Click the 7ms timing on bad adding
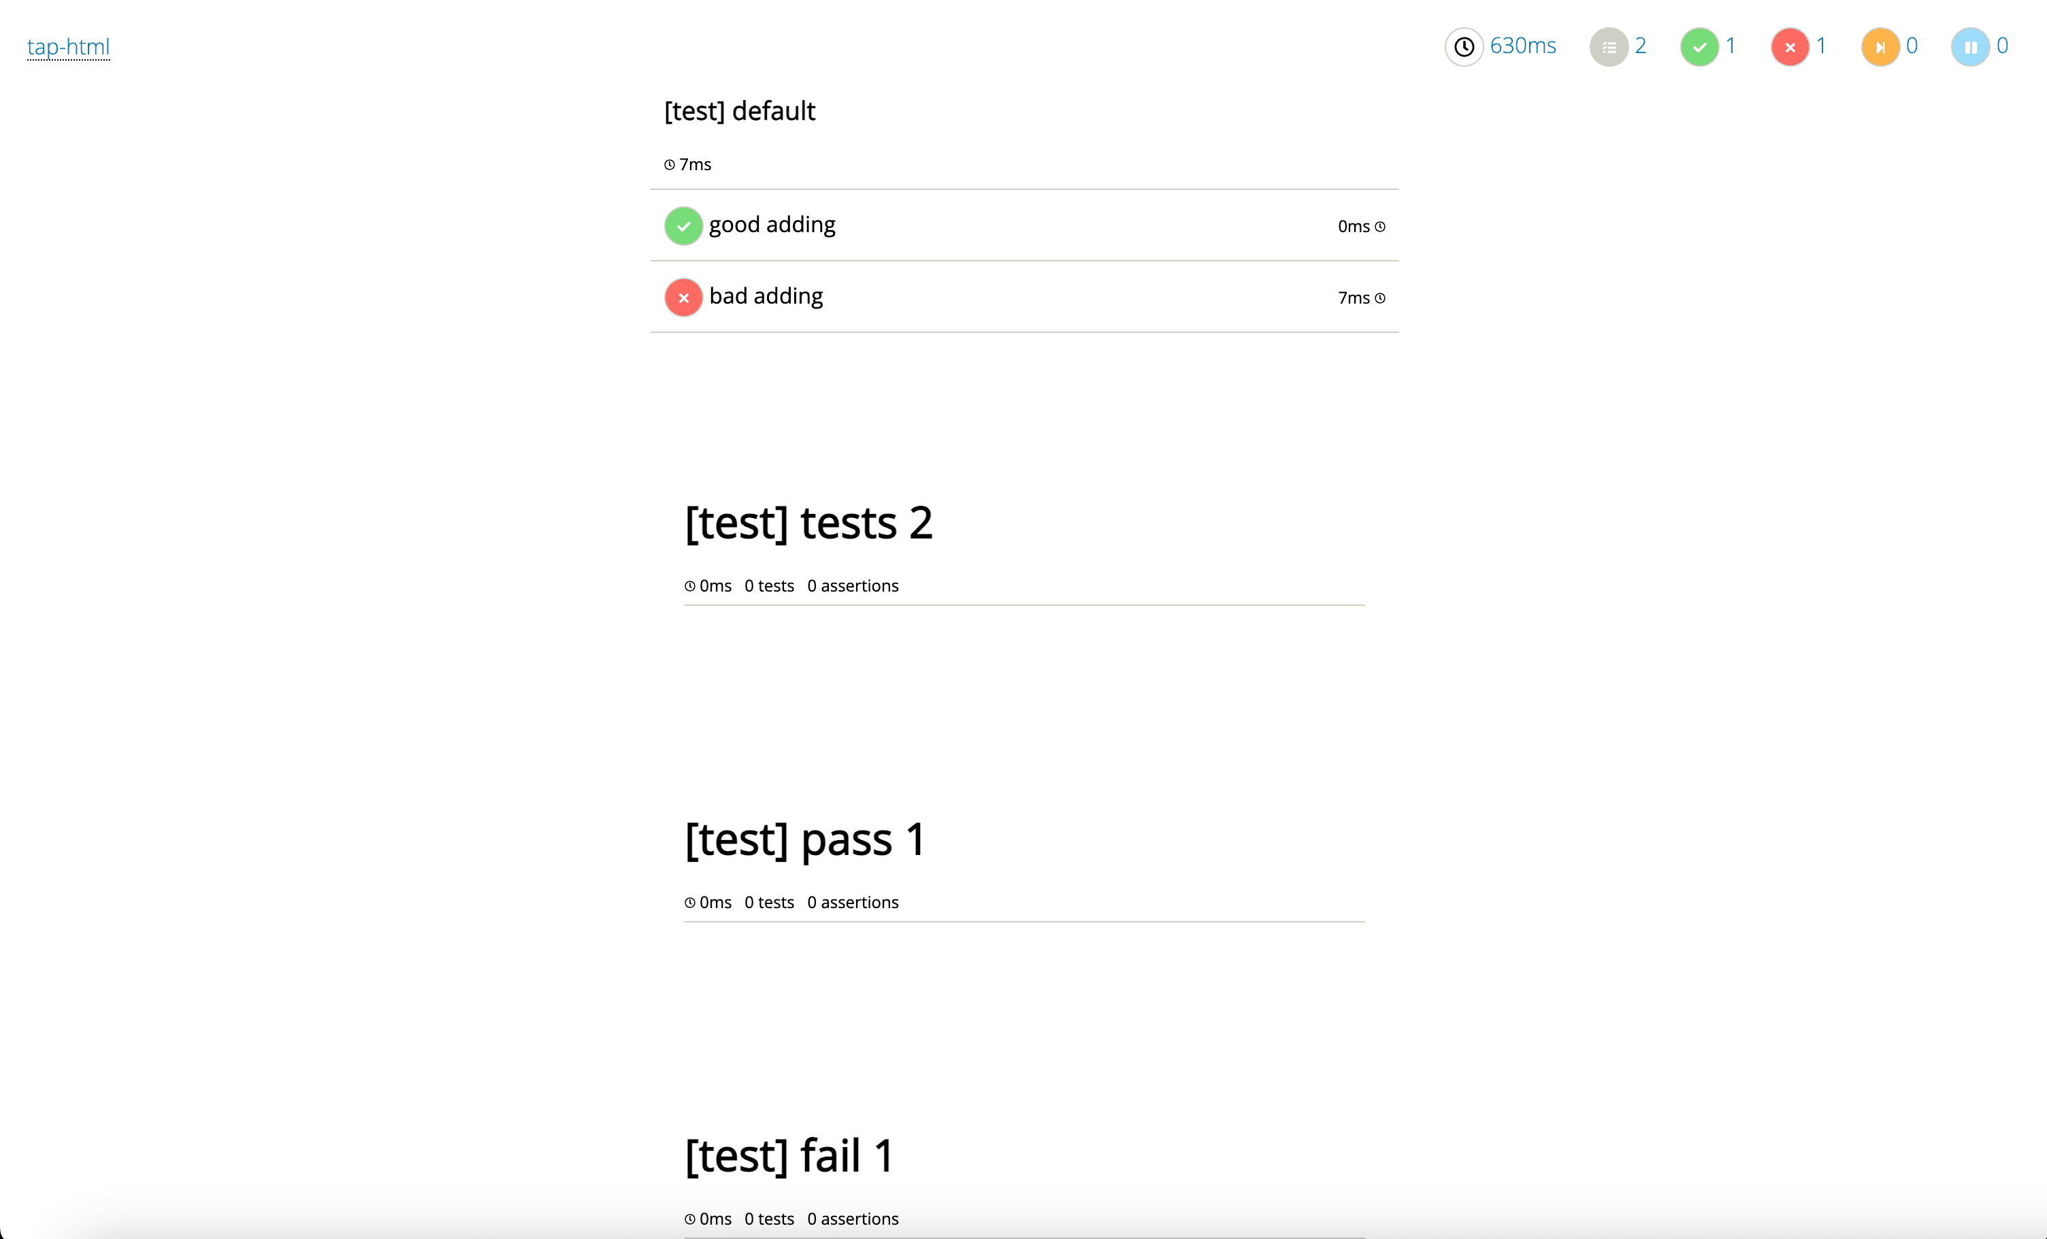This screenshot has height=1239, width=2047. [x=1354, y=297]
